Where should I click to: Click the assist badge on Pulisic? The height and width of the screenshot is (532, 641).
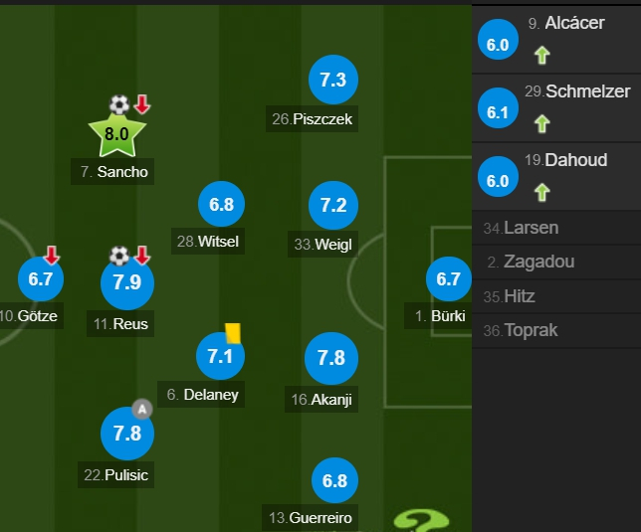142,408
